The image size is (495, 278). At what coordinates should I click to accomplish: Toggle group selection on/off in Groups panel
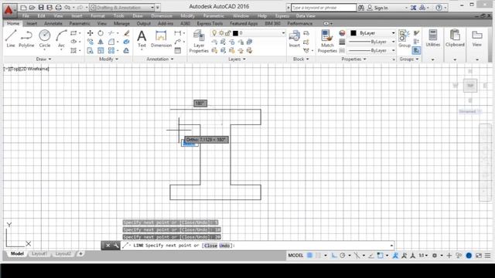pyautogui.click(x=416, y=50)
